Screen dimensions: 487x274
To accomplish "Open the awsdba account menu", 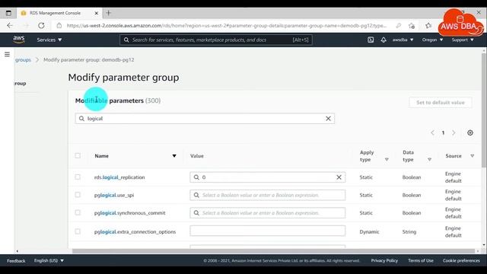I will tap(403, 40).
